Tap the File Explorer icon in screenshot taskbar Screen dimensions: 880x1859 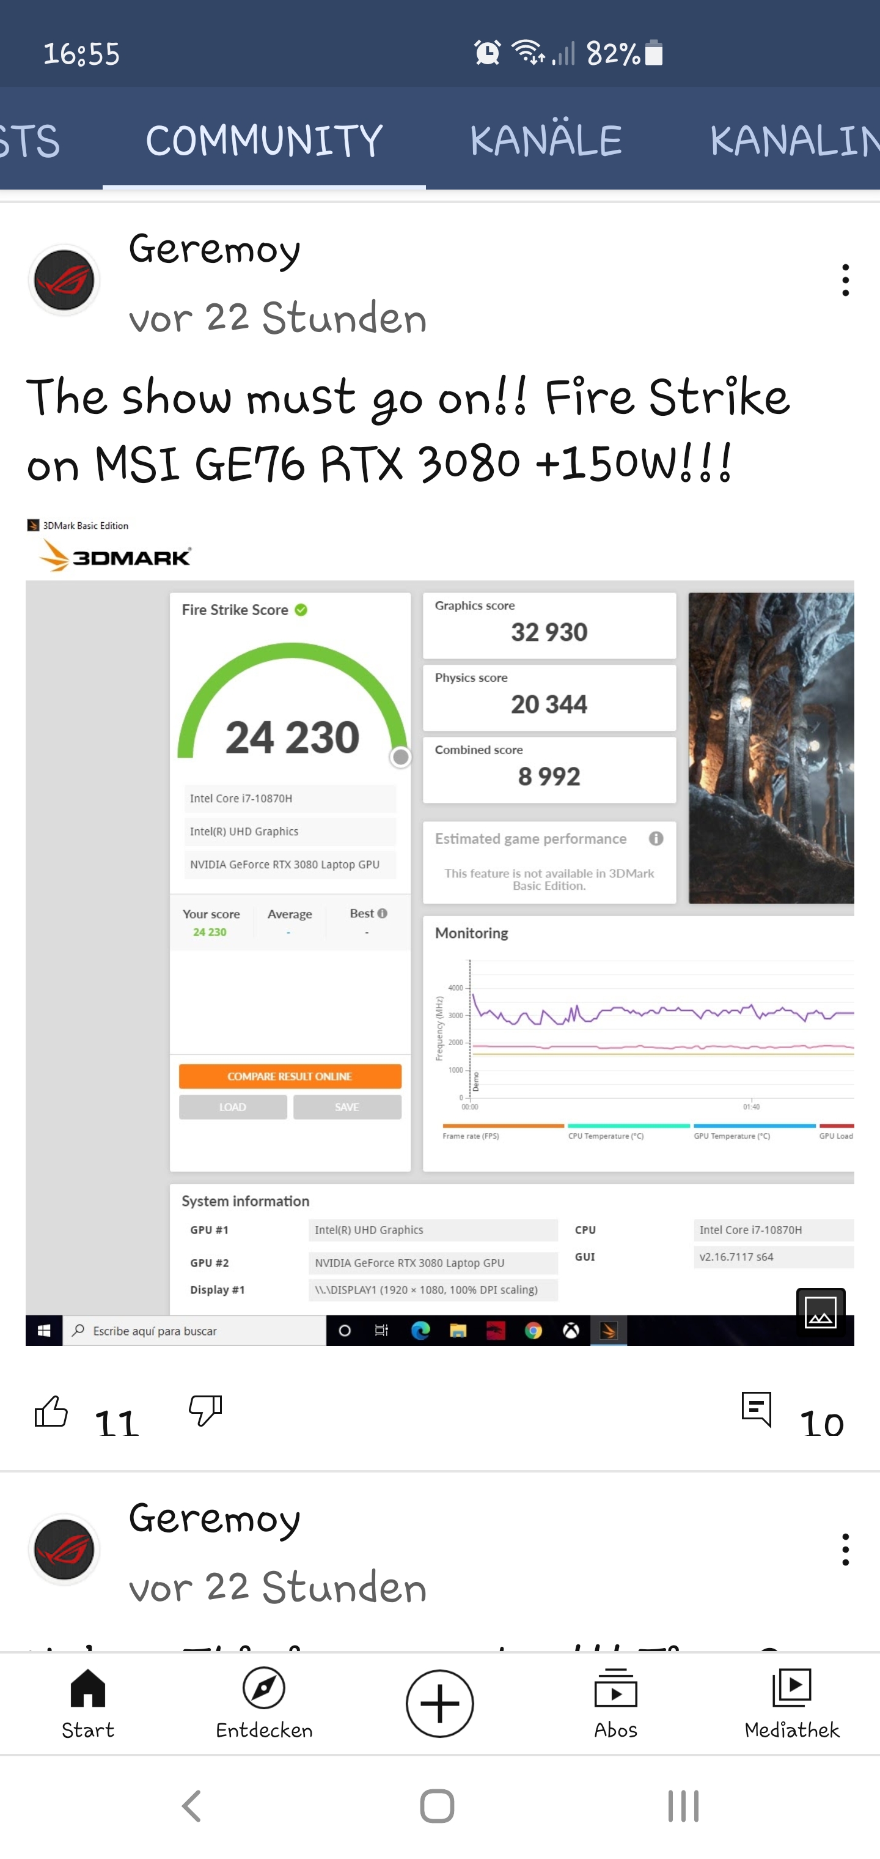tap(458, 1330)
